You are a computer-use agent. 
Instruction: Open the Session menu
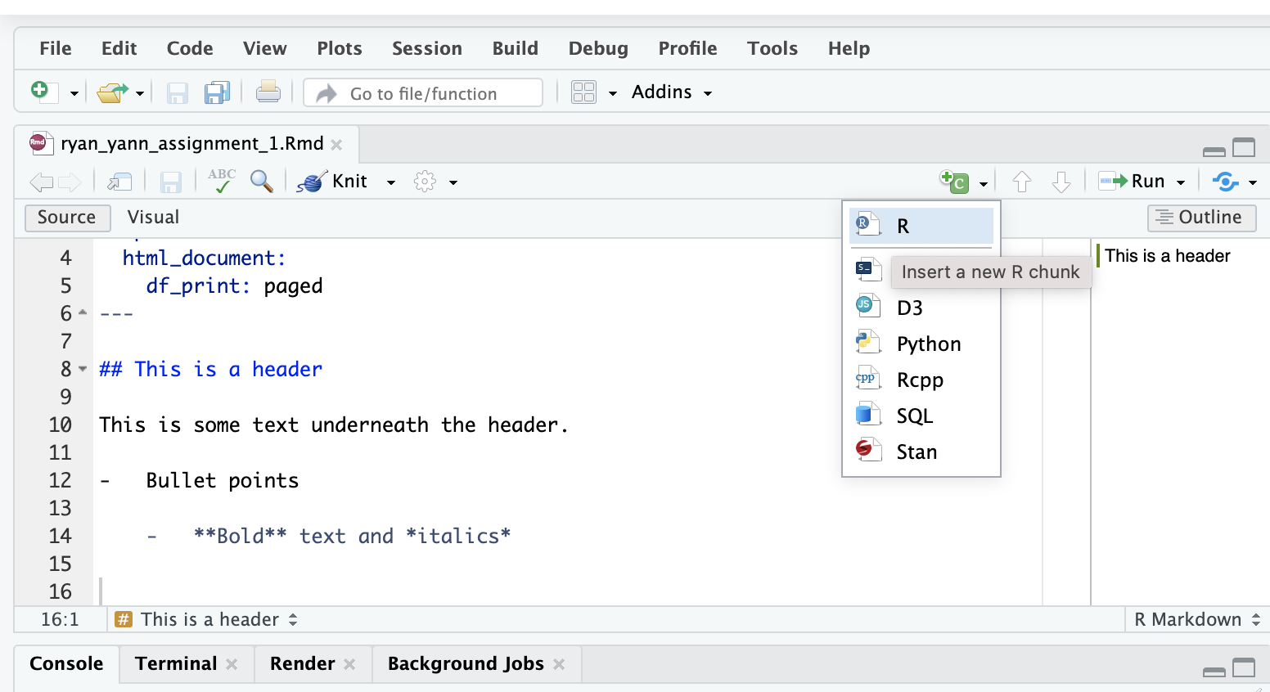tap(426, 48)
